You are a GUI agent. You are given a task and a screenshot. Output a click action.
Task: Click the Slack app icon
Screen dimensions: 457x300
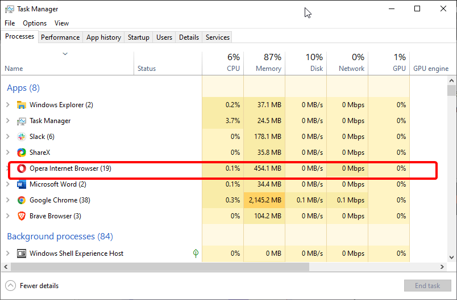point(21,137)
